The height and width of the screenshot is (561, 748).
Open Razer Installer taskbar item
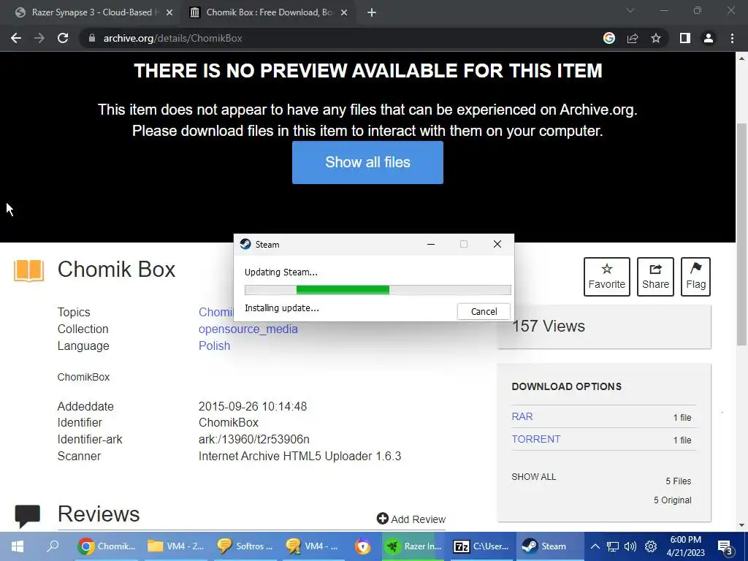[414, 546]
